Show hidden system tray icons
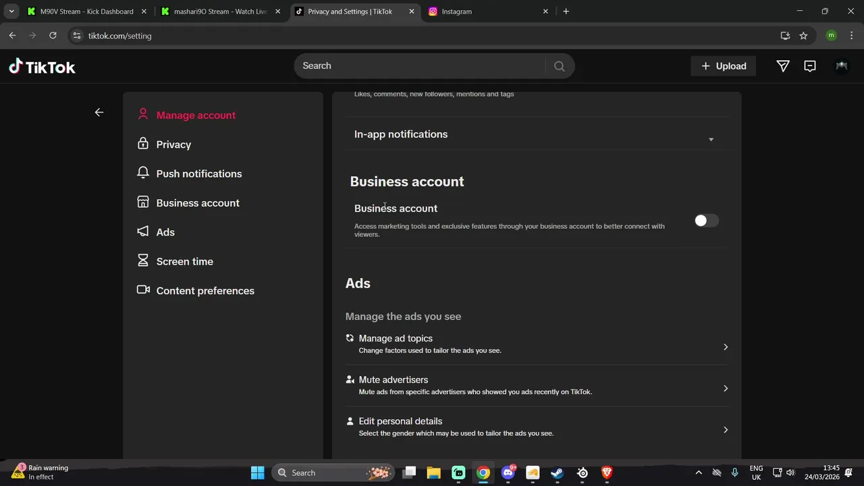 [699, 473]
